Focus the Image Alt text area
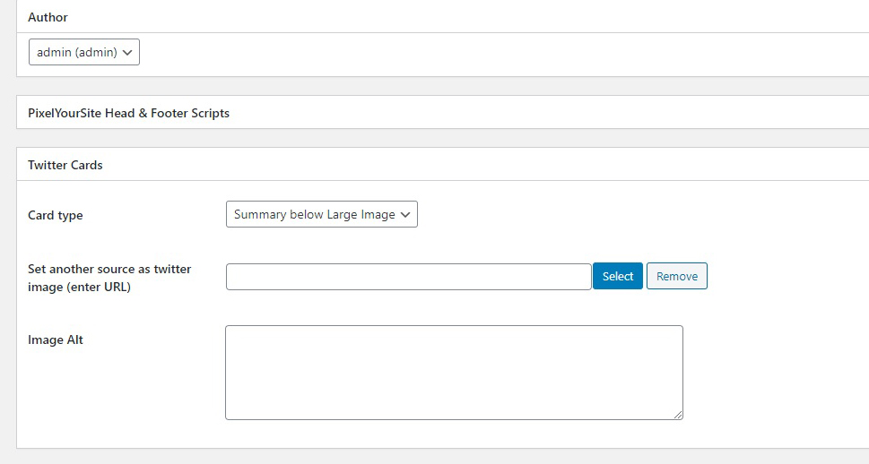The image size is (869, 464). click(454, 373)
